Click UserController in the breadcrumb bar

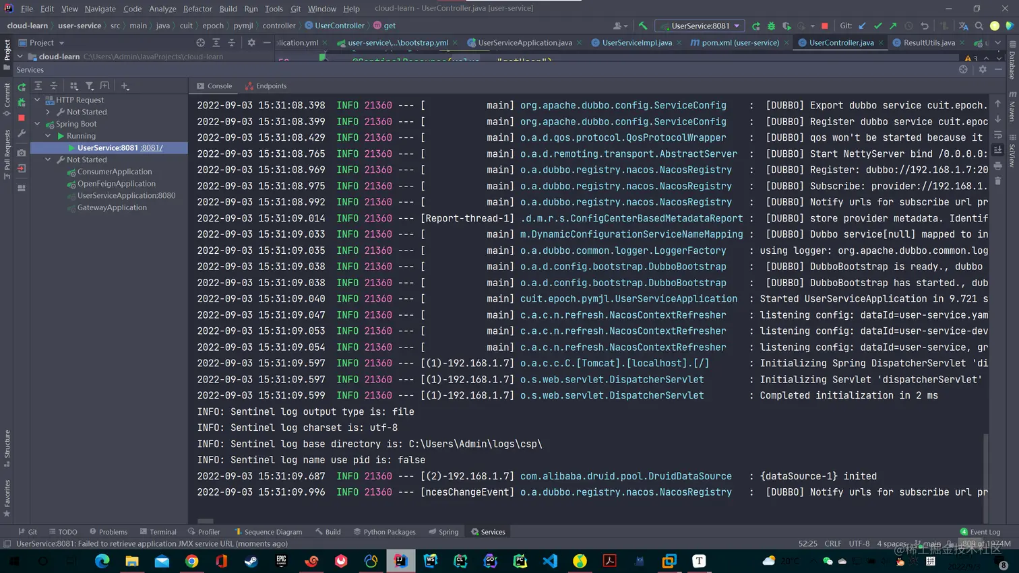click(x=334, y=26)
